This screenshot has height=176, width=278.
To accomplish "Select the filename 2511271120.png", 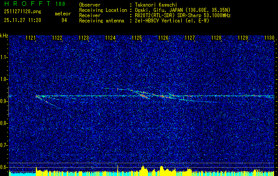I will click(23, 12).
